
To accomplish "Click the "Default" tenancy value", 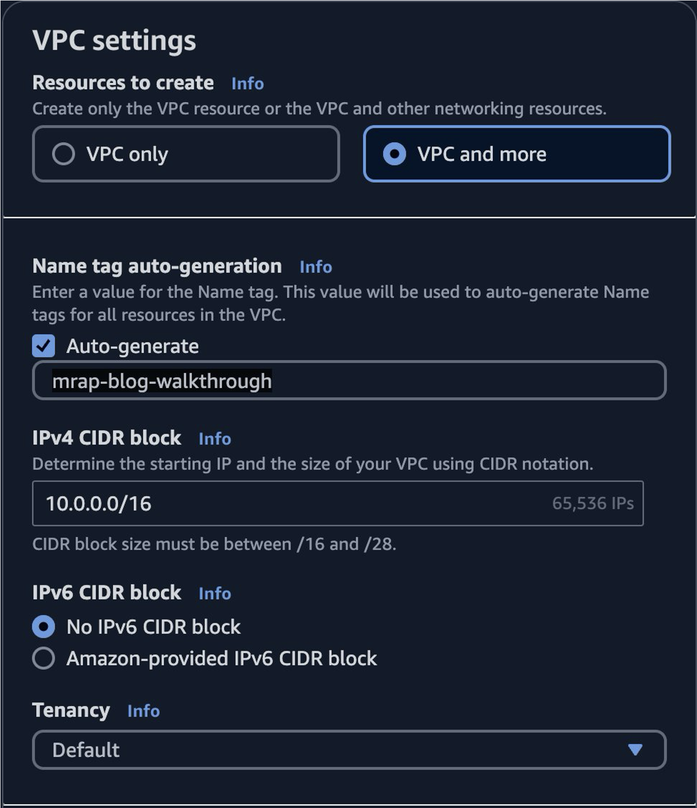I will [84, 750].
